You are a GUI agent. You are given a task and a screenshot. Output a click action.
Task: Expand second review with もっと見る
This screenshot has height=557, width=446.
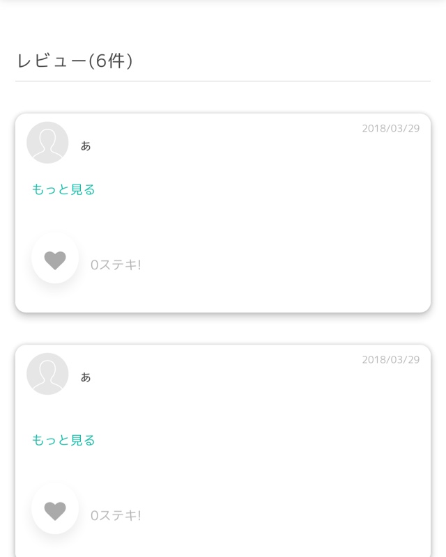coord(63,440)
